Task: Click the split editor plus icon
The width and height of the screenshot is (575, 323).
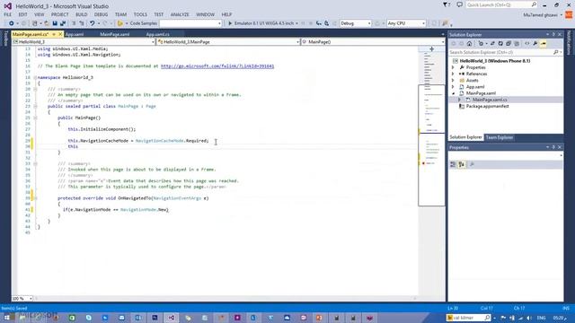Action: (x=431, y=48)
